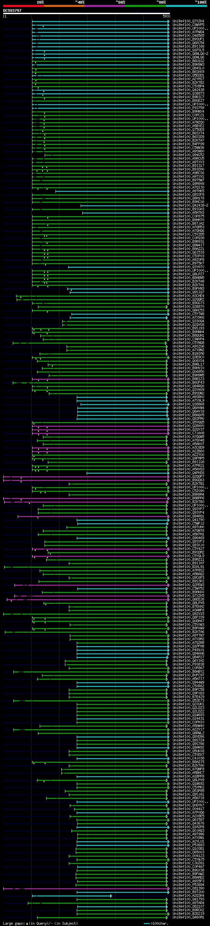Select hit label UniRef100_Q38873
Image resolution: width=210 pixels, height=926 pixels.
[x=188, y=94]
